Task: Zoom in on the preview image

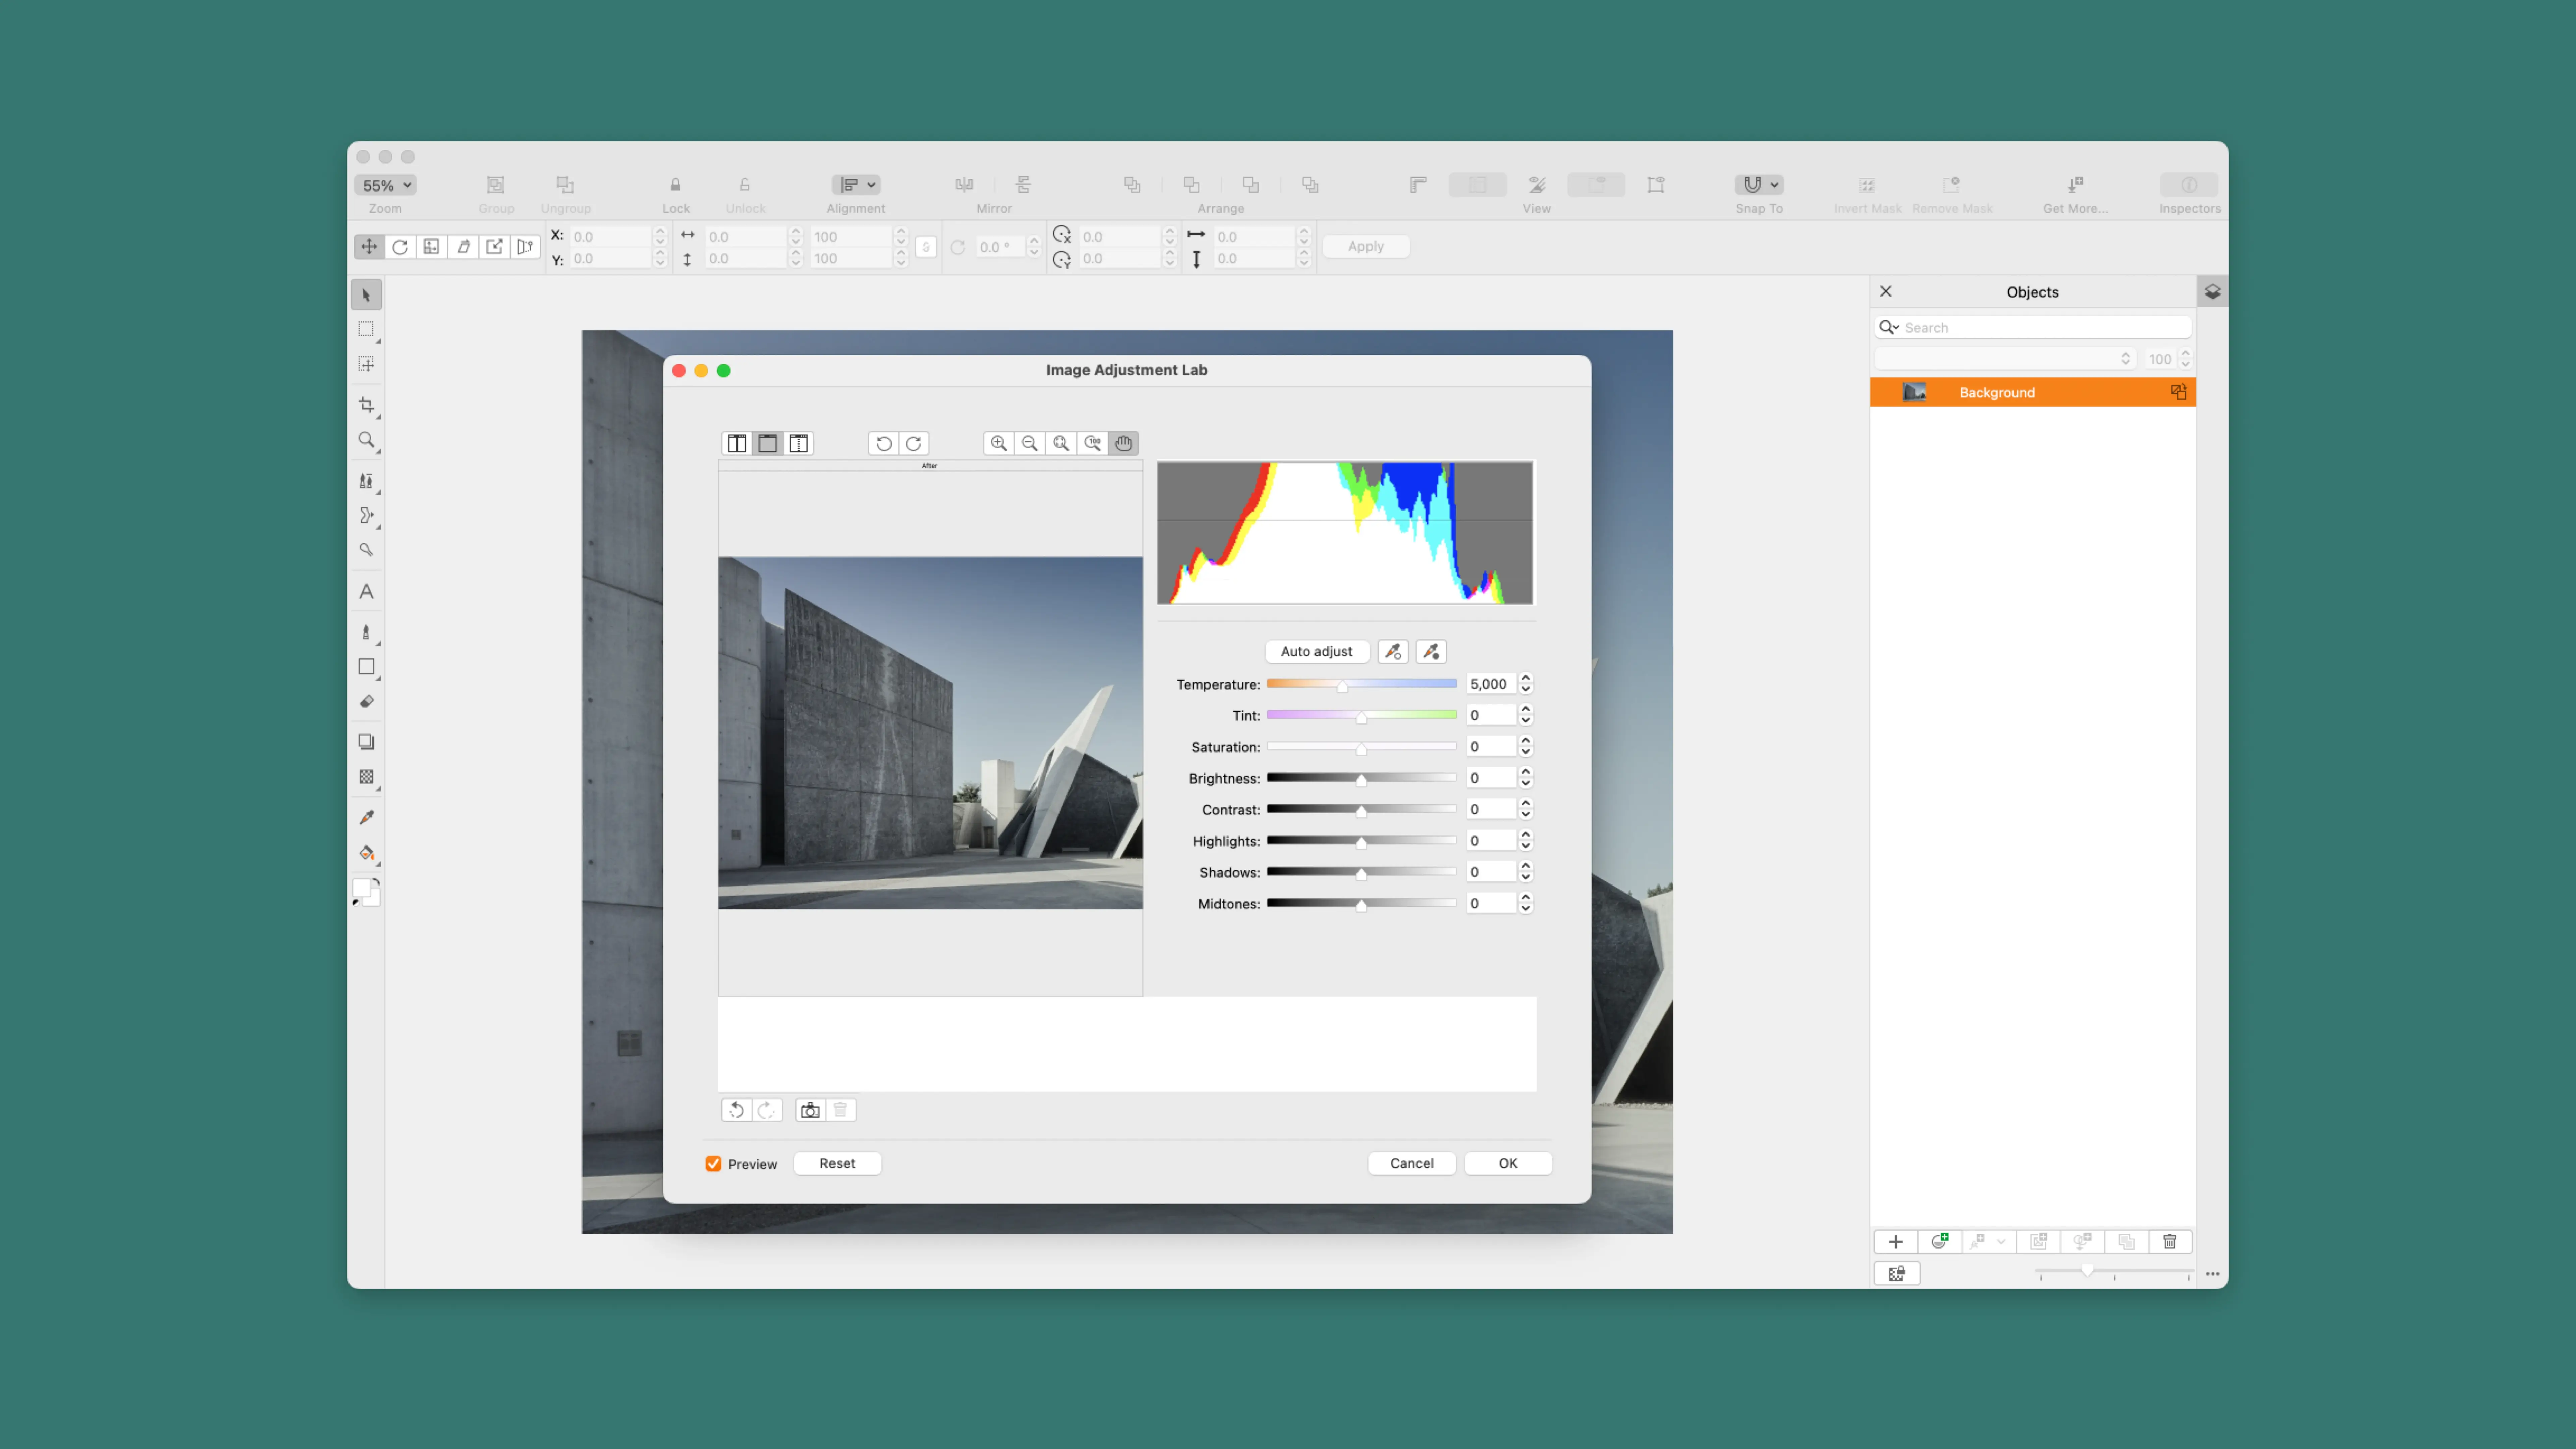Action: pos(999,443)
